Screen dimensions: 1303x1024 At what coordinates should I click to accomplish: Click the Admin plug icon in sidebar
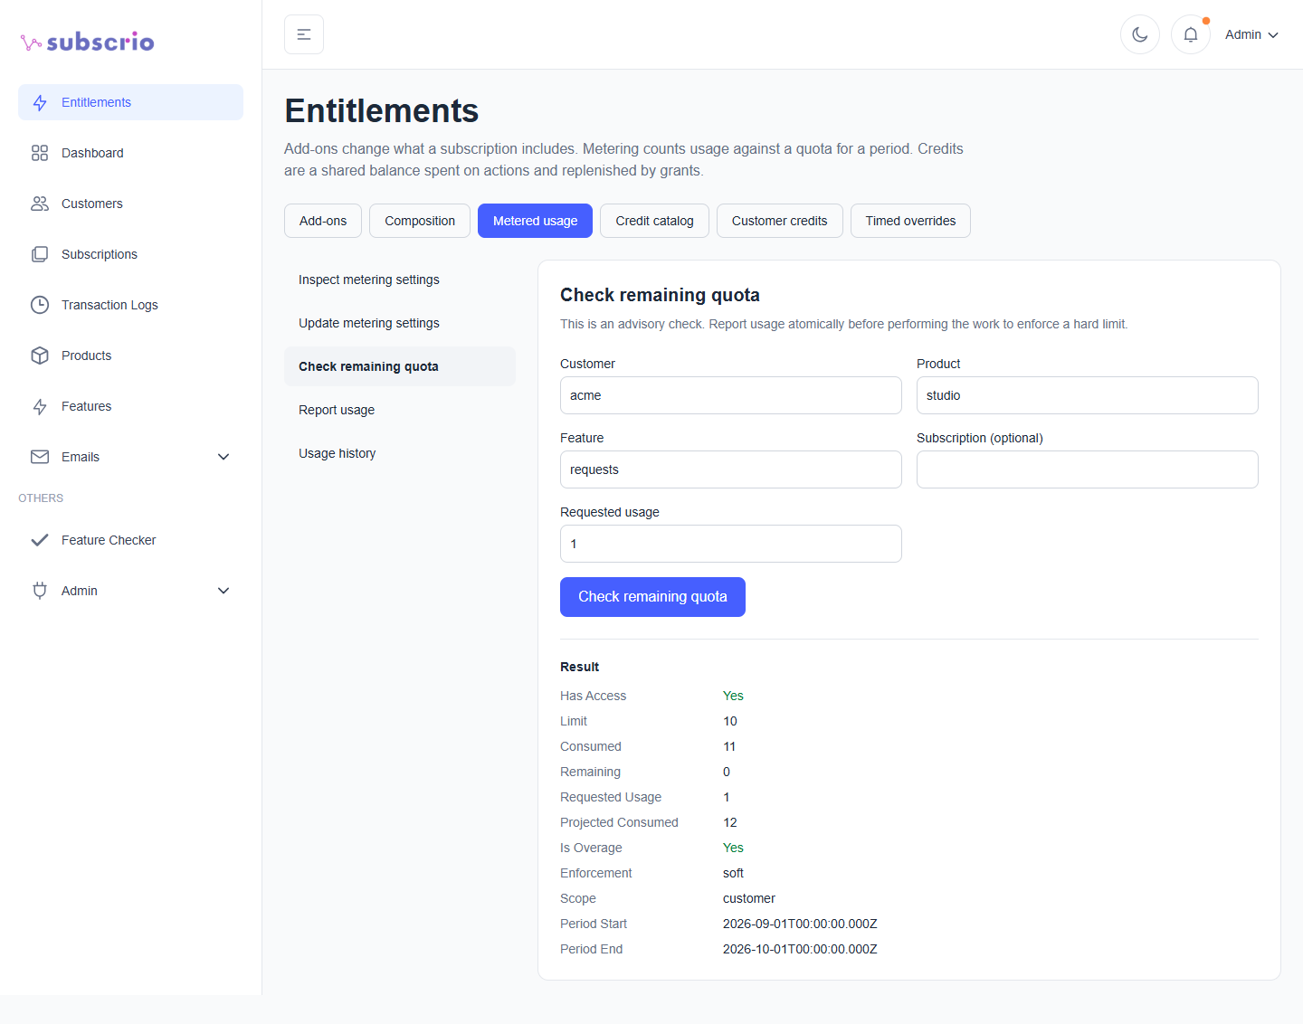[40, 591]
